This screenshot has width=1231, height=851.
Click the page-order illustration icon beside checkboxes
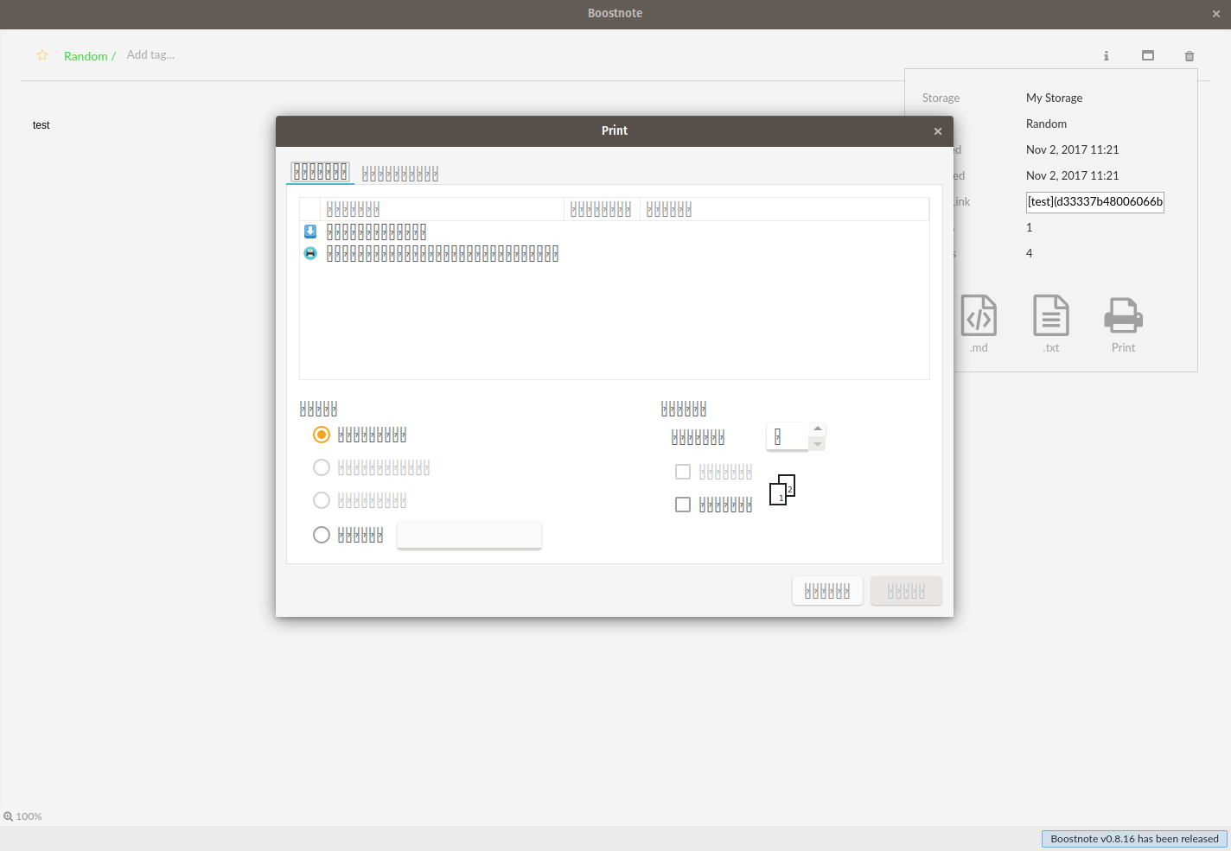782,490
